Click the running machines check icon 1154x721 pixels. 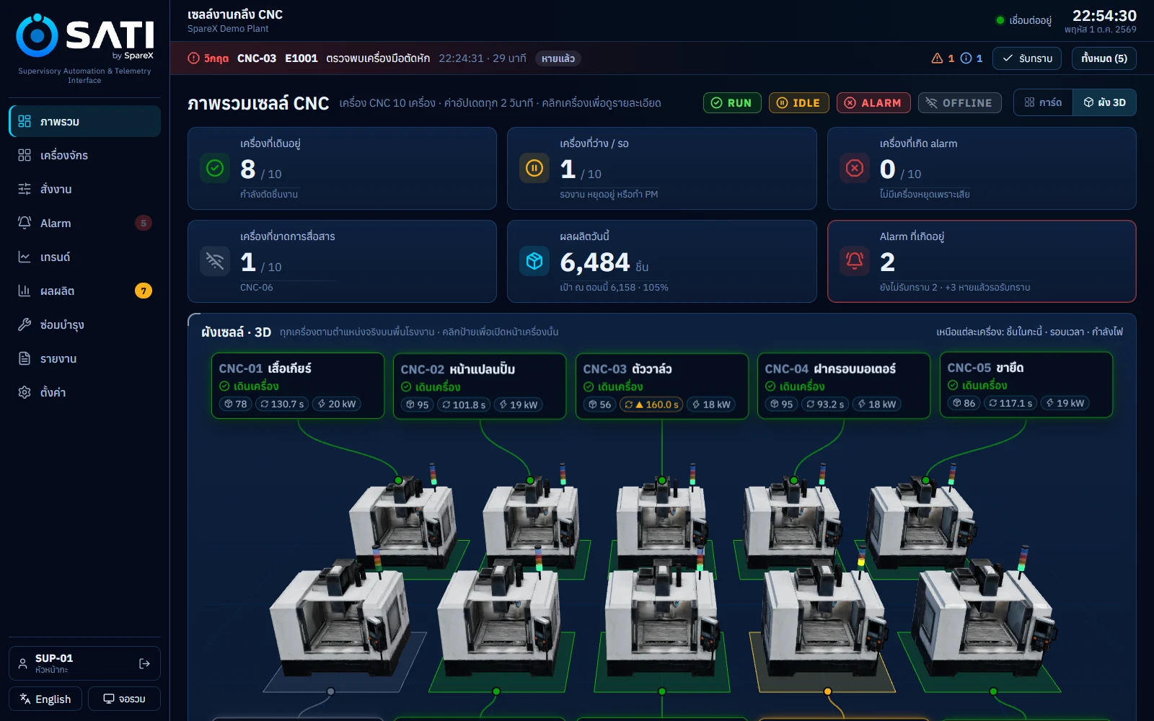[215, 168]
